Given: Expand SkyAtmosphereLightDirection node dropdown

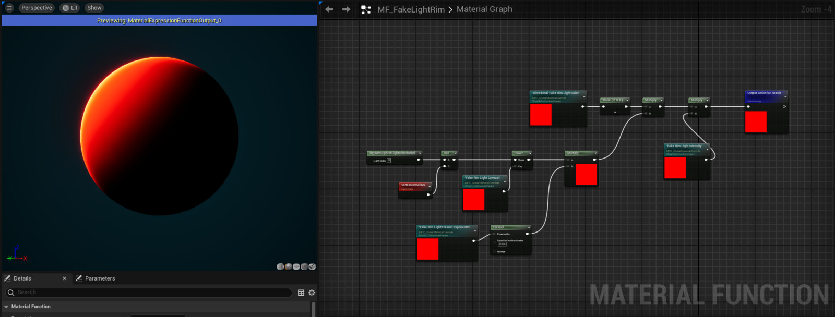Looking at the screenshot, I should point(420,153).
